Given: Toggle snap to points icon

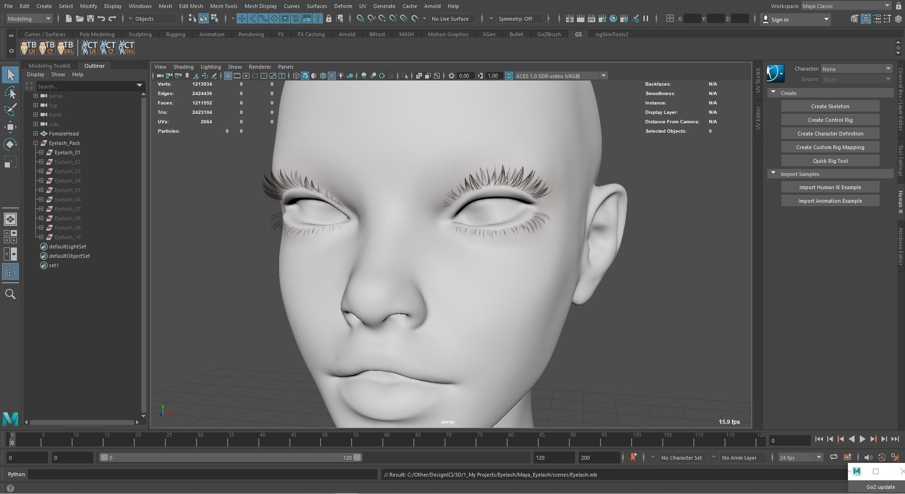Looking at the screenshot, I should (x=382, y=19).
